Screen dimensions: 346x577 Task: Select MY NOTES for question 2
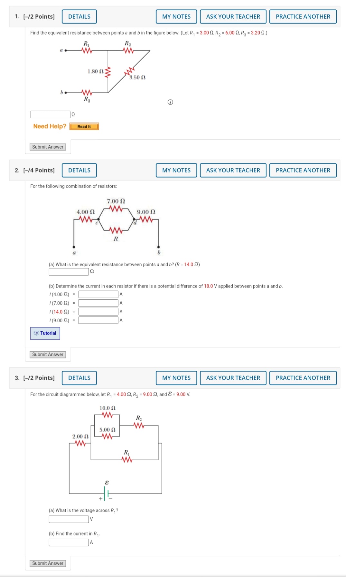click(x=176, y=170)
